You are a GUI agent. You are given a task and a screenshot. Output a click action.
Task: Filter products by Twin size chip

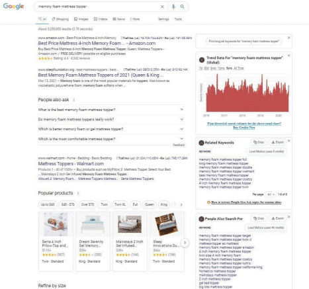104,204
